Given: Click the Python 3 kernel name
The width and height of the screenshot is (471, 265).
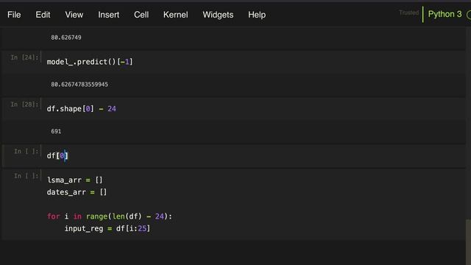Looking at the screenshot, I should (x=445, y=14).
